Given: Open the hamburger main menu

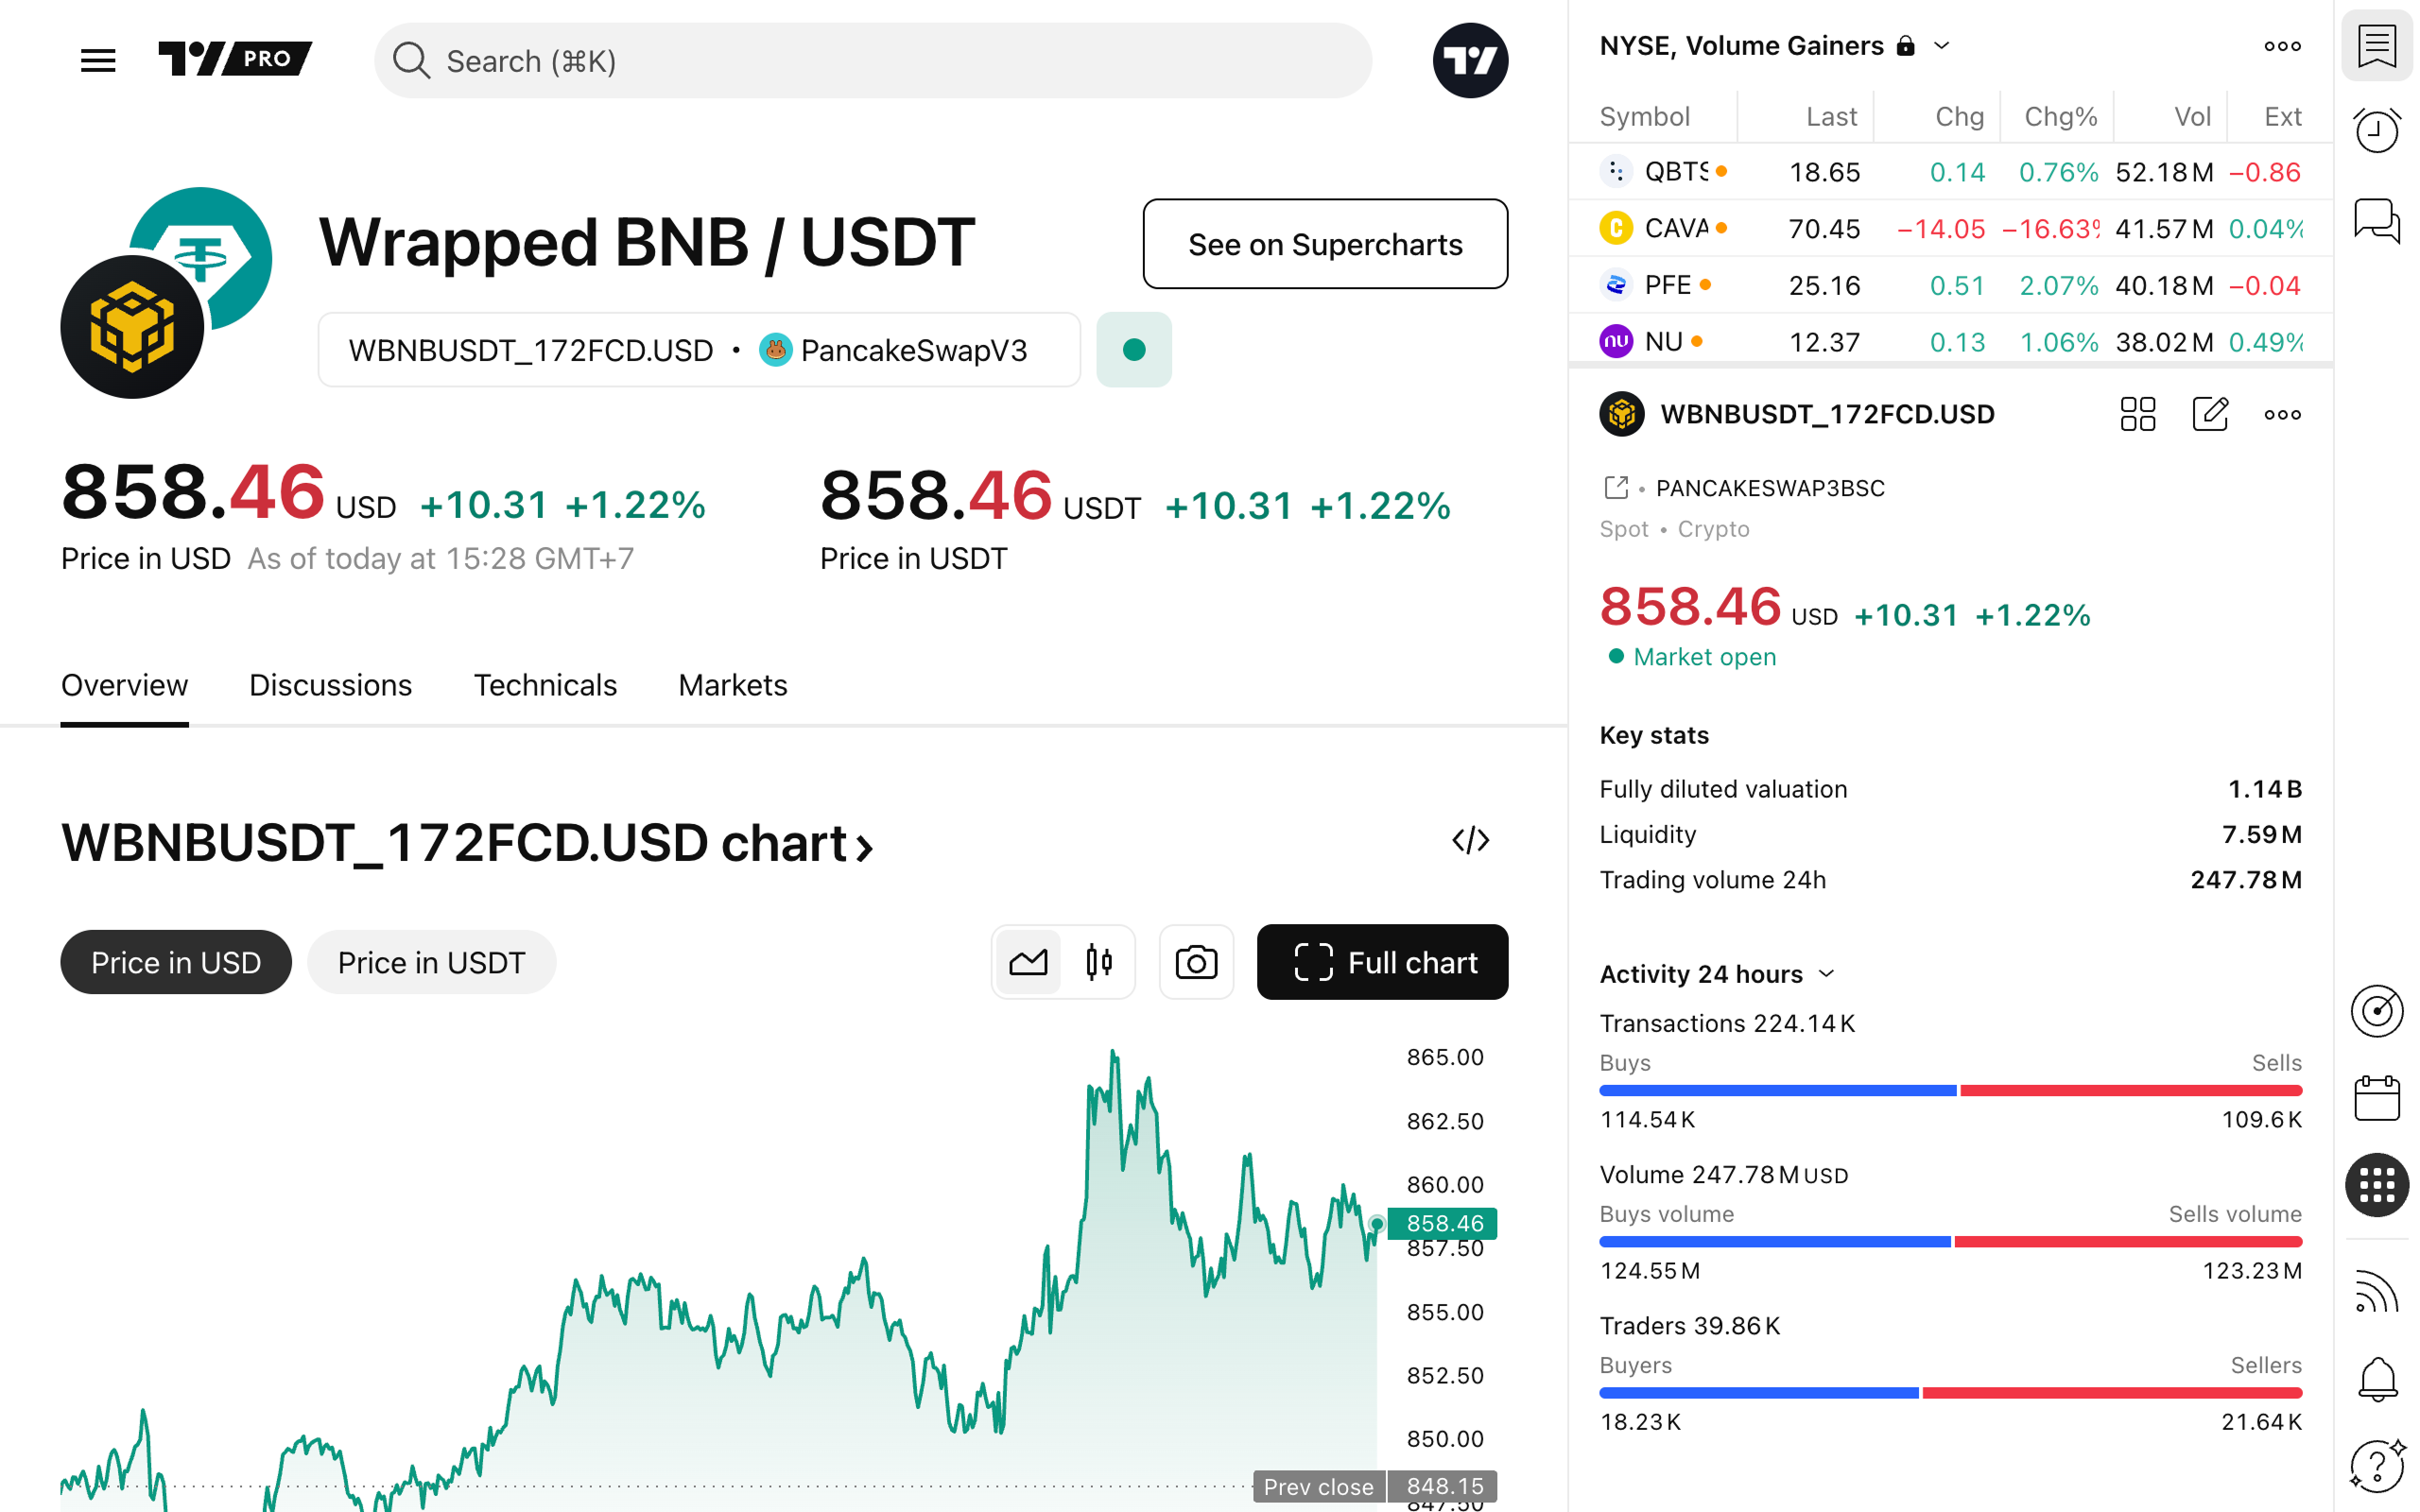Looking at the screenshot, I should 98,61.
